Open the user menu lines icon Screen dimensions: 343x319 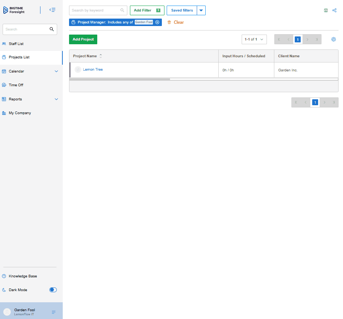(x=53, y=312)
